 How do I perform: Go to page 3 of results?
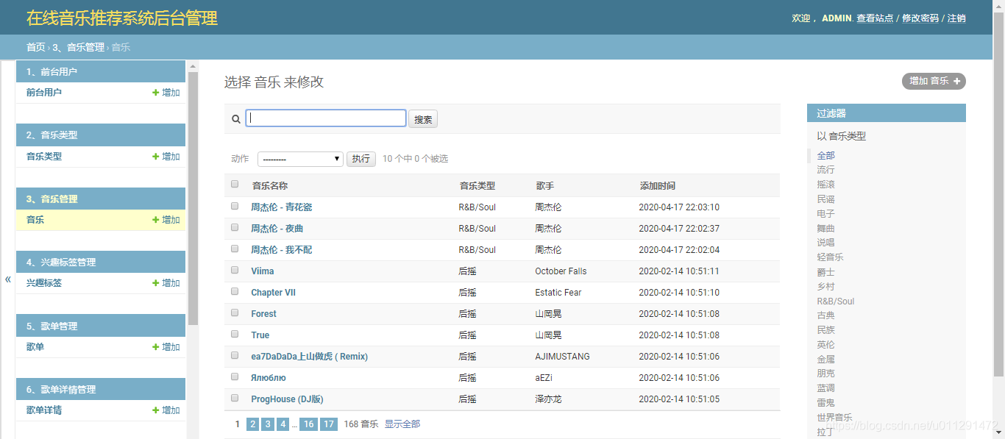pyautogui.click(x=267, y=424)
